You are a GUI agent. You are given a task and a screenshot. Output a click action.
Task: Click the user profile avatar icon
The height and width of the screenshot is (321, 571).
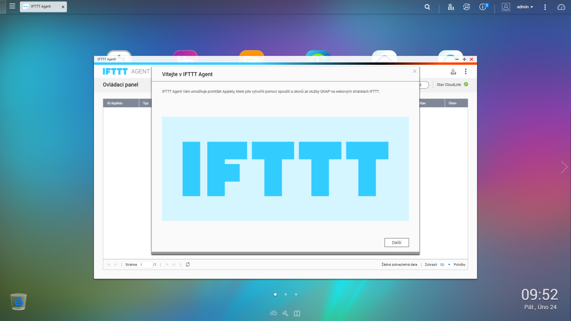click(x=506, y=7)
